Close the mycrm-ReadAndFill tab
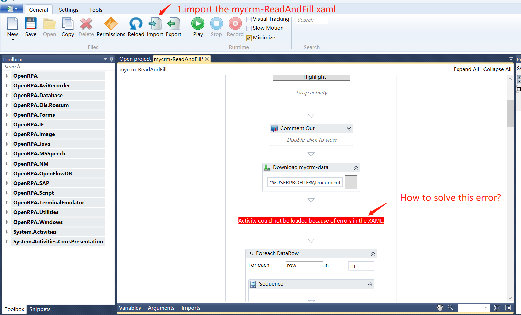 pos(207,59)
